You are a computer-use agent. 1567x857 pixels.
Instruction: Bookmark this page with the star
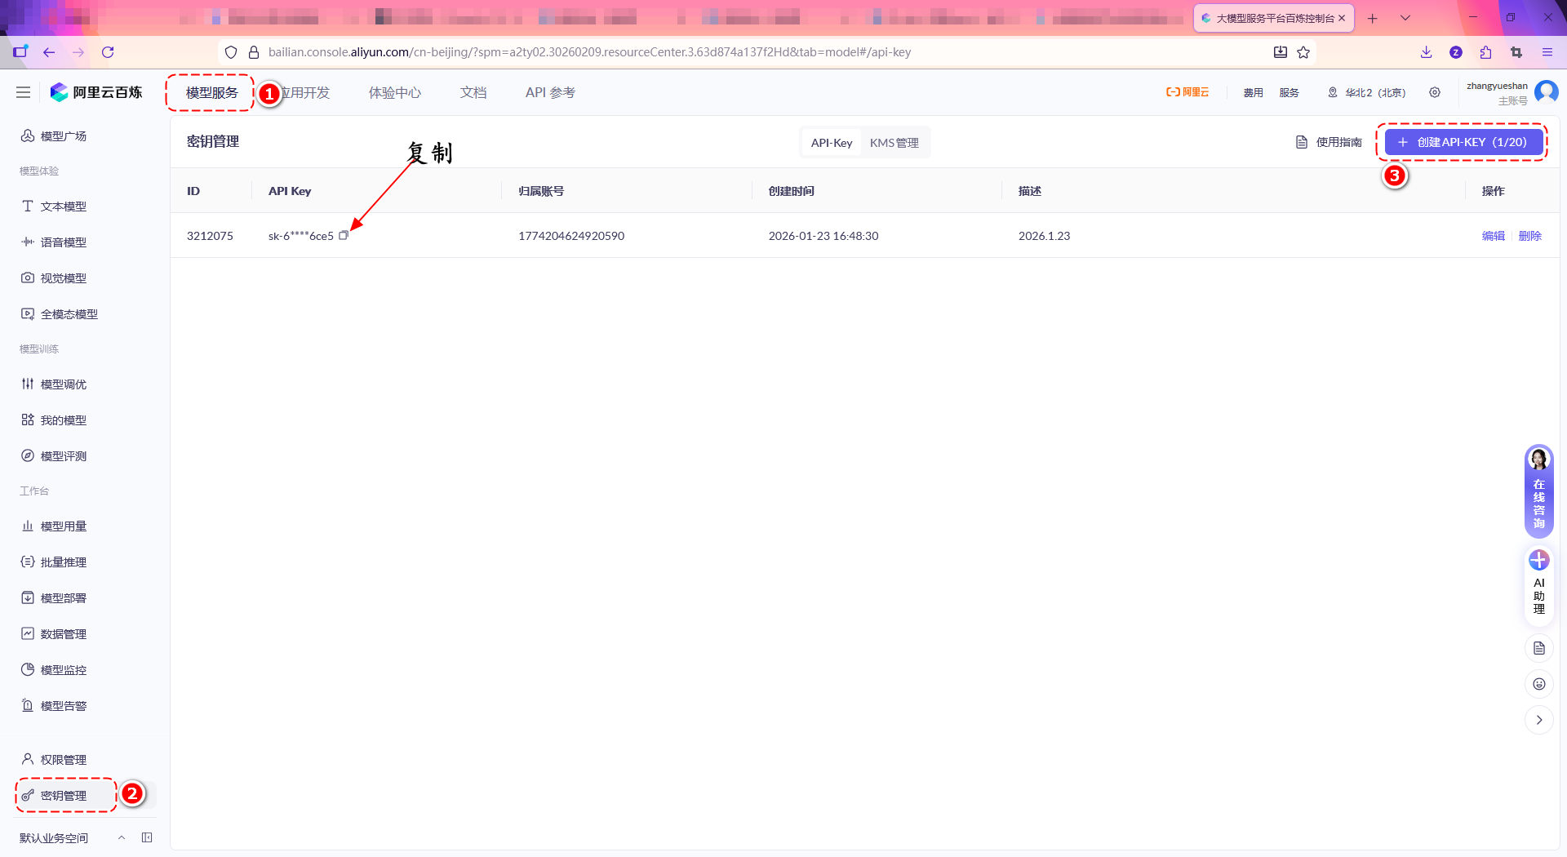tap(1303, 52)
